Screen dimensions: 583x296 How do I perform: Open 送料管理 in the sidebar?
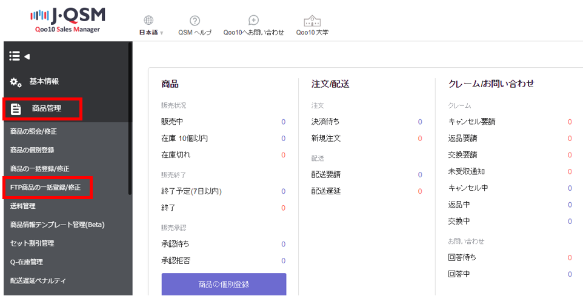coord(22,206)
